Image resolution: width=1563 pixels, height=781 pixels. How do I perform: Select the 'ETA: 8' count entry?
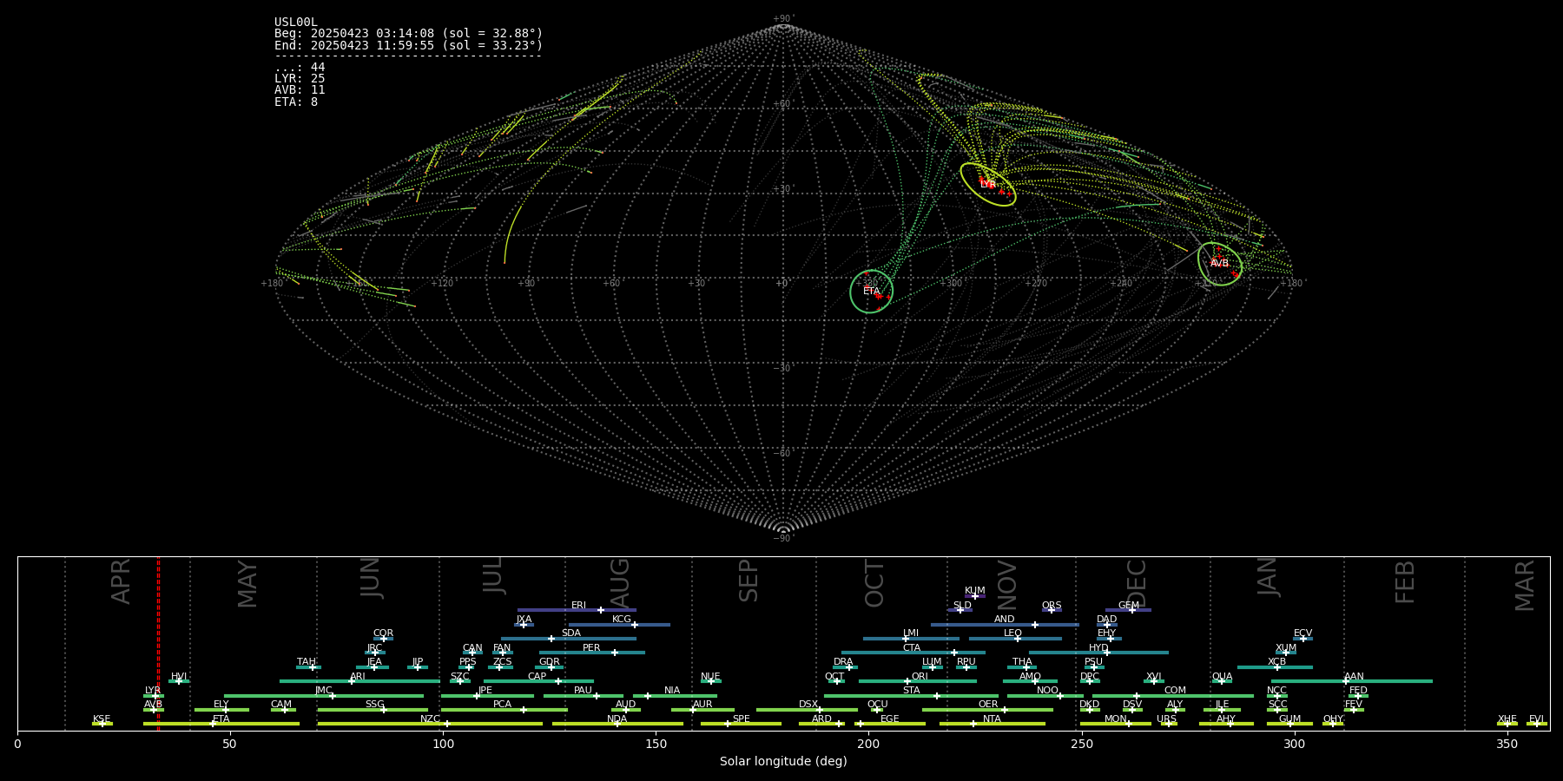(296, 102)
